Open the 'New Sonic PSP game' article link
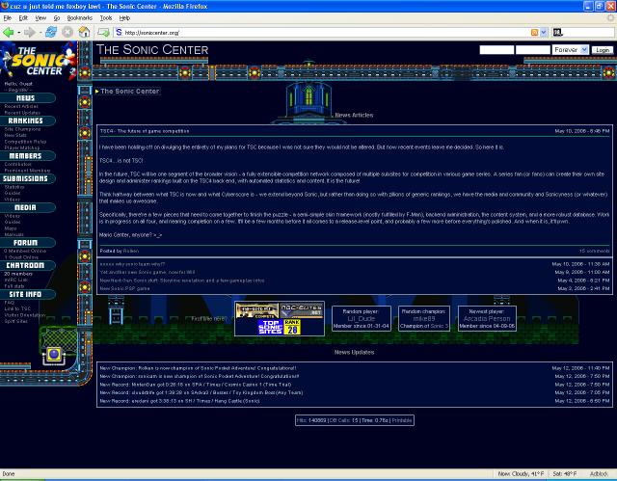Screen dimensions: 617x481 click(x=124, y=288)
